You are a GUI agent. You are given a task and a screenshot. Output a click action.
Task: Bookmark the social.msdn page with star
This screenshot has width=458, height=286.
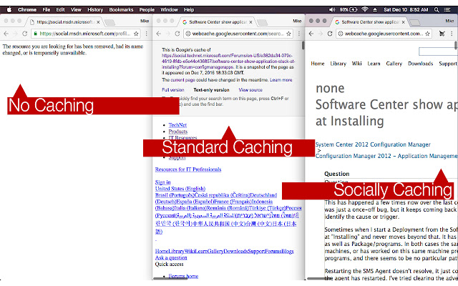(x=136, y=34)
